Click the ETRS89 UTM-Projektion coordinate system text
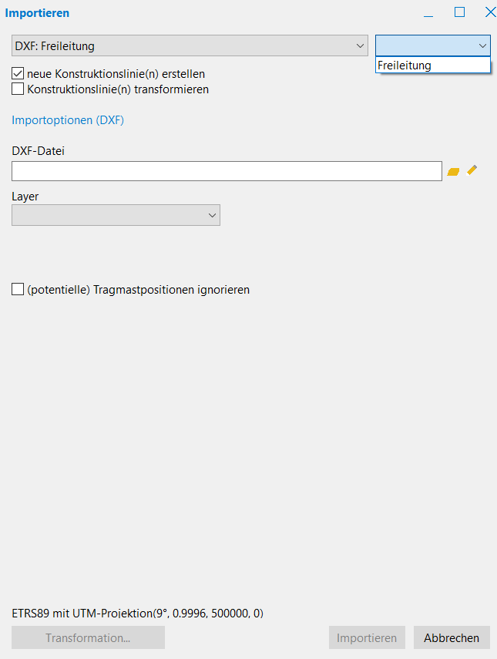 pyautogui.click(x=138, y=614)
